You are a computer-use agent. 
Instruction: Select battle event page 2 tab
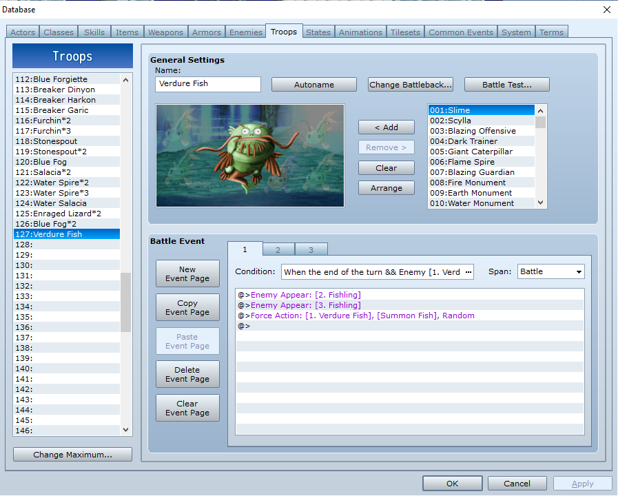[278, 250]
